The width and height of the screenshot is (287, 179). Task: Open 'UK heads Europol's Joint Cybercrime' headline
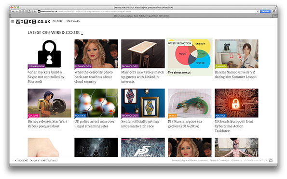tap(234, 126)
